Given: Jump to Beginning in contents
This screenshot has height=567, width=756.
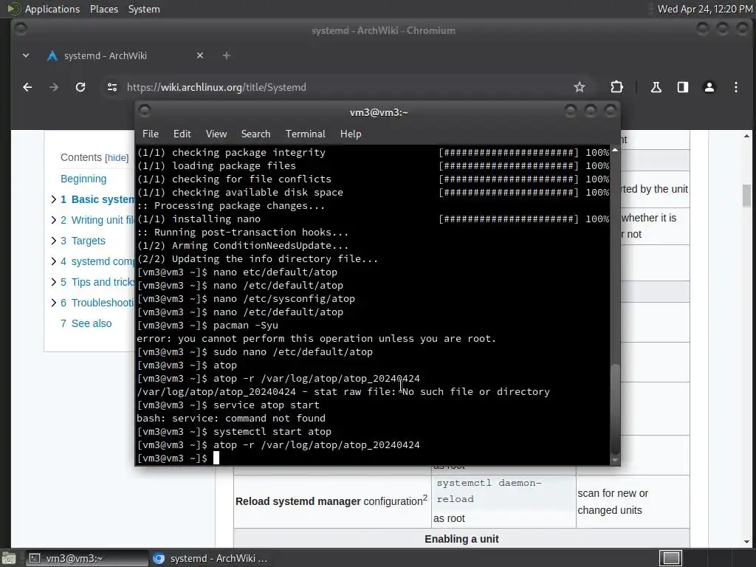Looking at the screenshot, I should (x=83, y=179).
